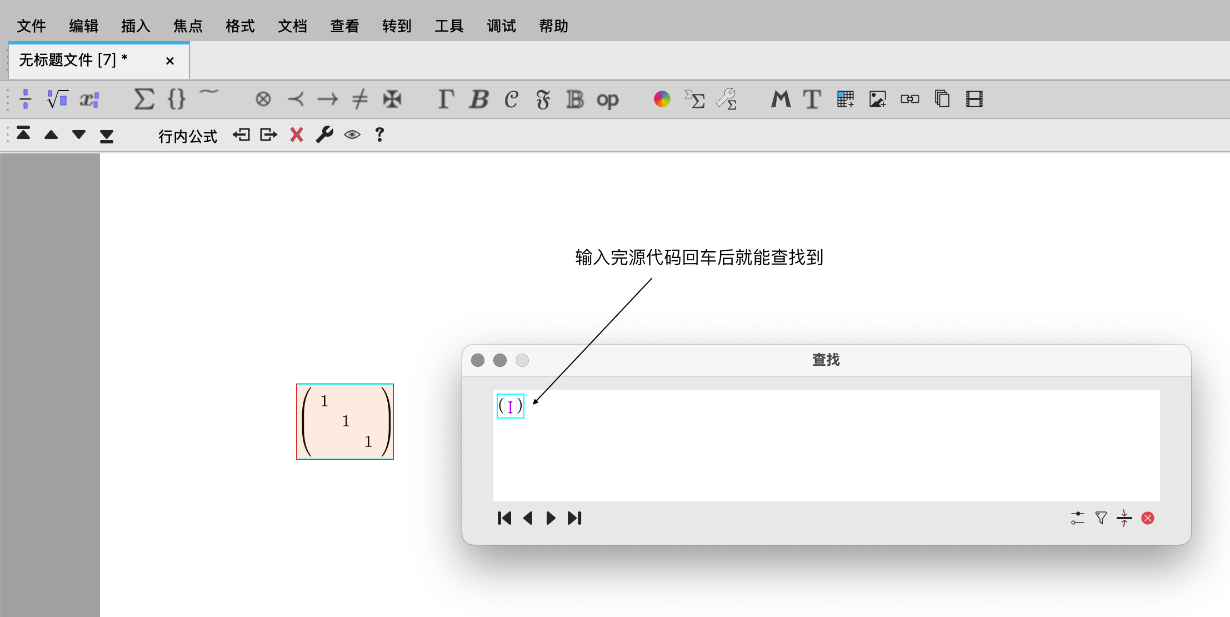Open the 插入 menu
Screen dimensions: 1230x617
(136, 26)
